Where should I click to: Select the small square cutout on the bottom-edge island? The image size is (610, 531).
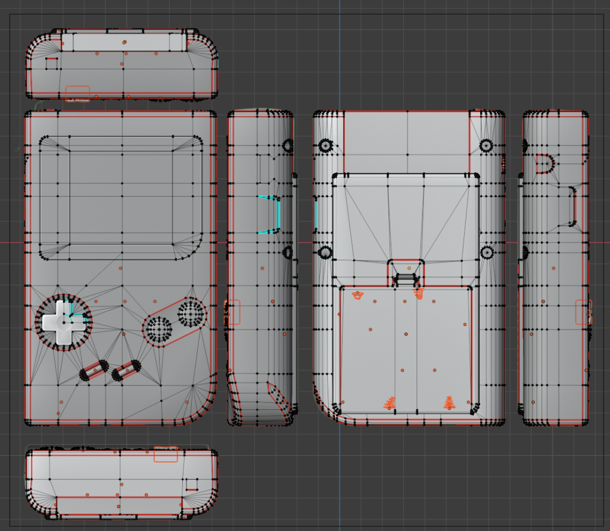click(x=191, y=485)
